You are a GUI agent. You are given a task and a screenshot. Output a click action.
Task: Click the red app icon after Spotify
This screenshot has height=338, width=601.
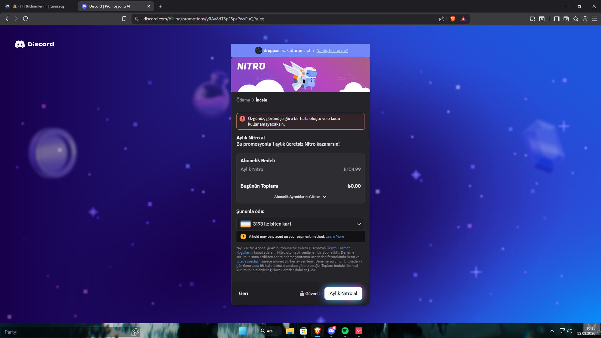pyautogui.click(x=359, y=331)
